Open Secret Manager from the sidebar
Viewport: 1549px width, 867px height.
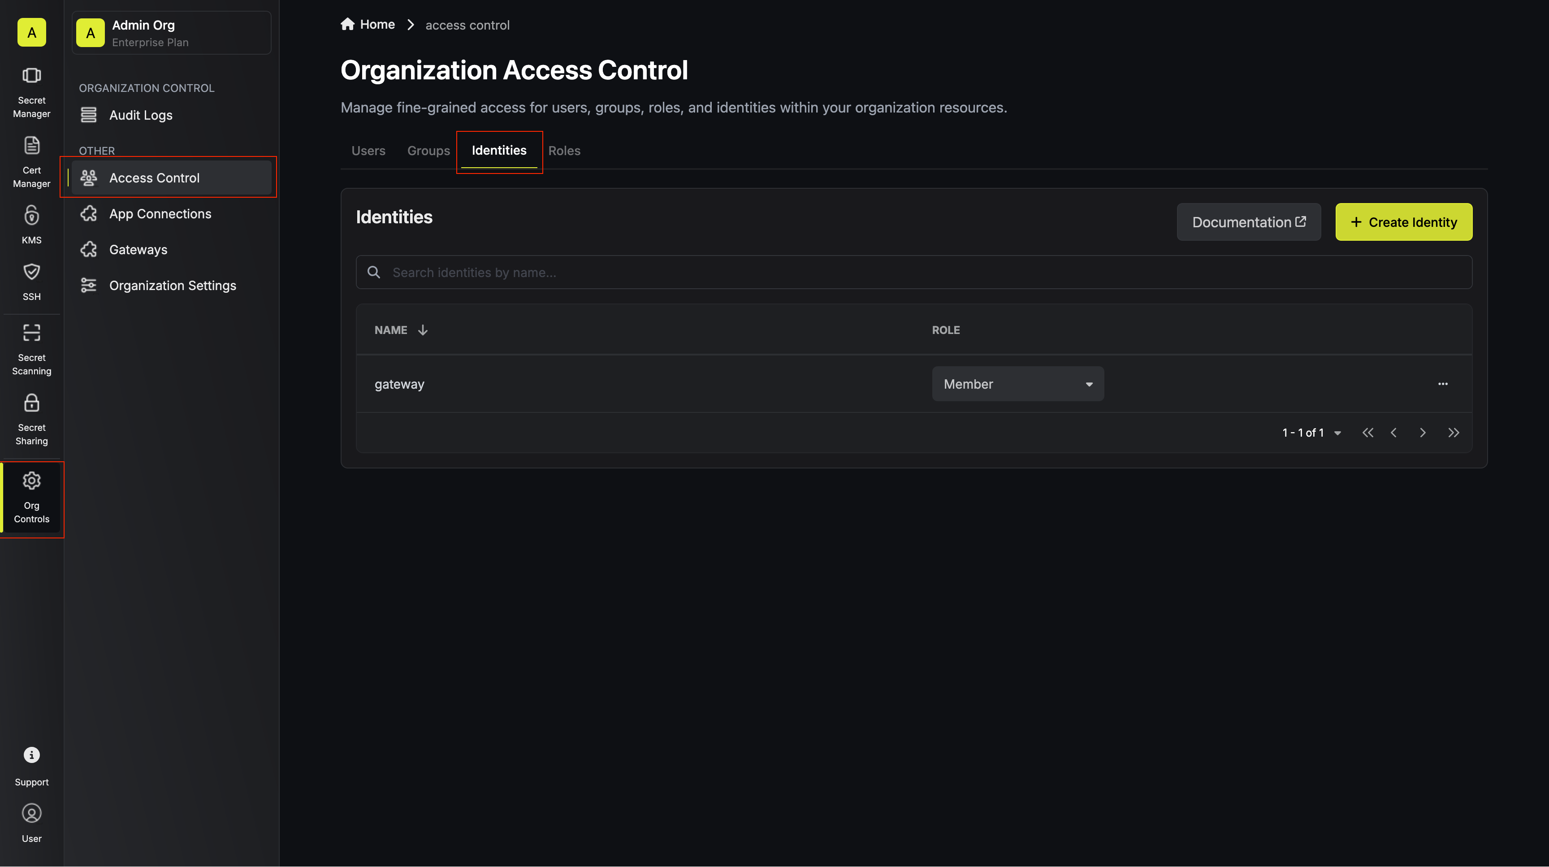pyautogui.click(x=31, y=92)
